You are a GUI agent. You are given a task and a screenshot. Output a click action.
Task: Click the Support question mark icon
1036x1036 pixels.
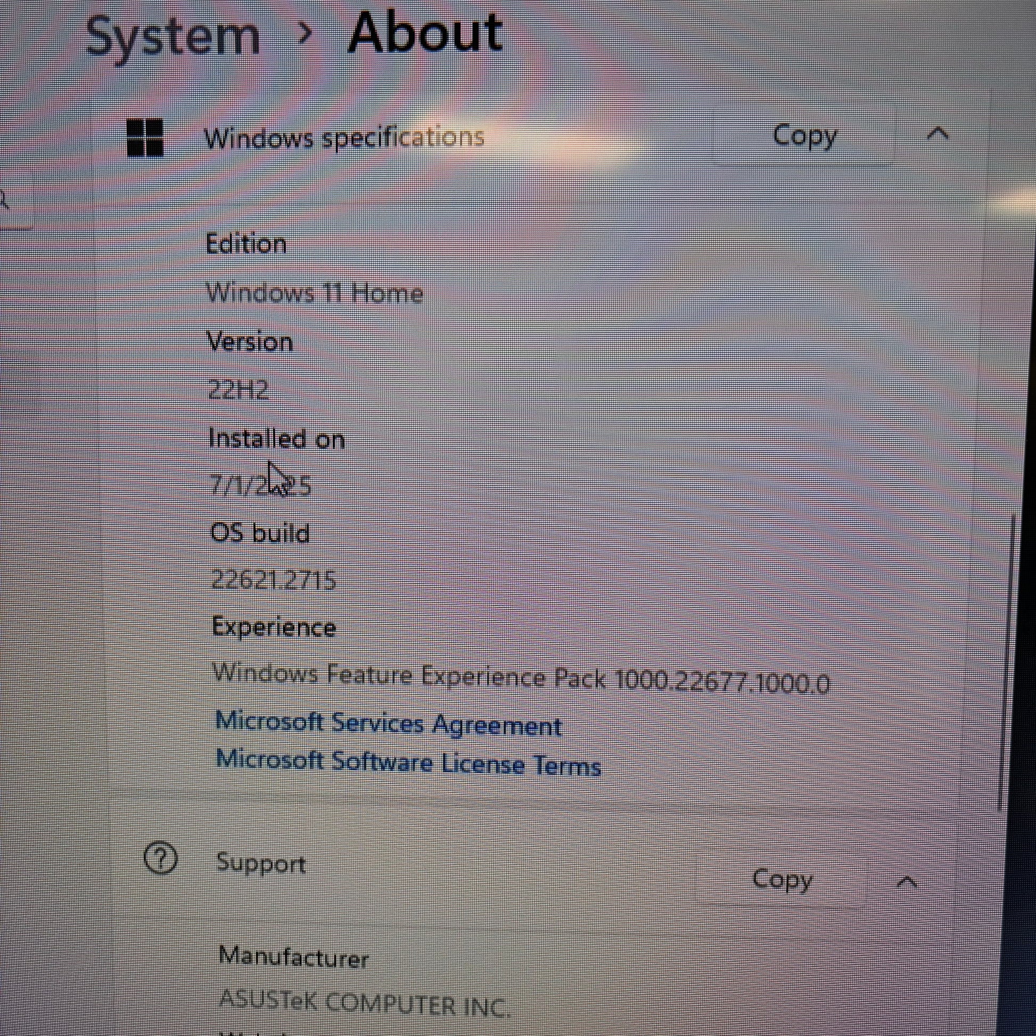pyautogui.click(x=160, y=858)
